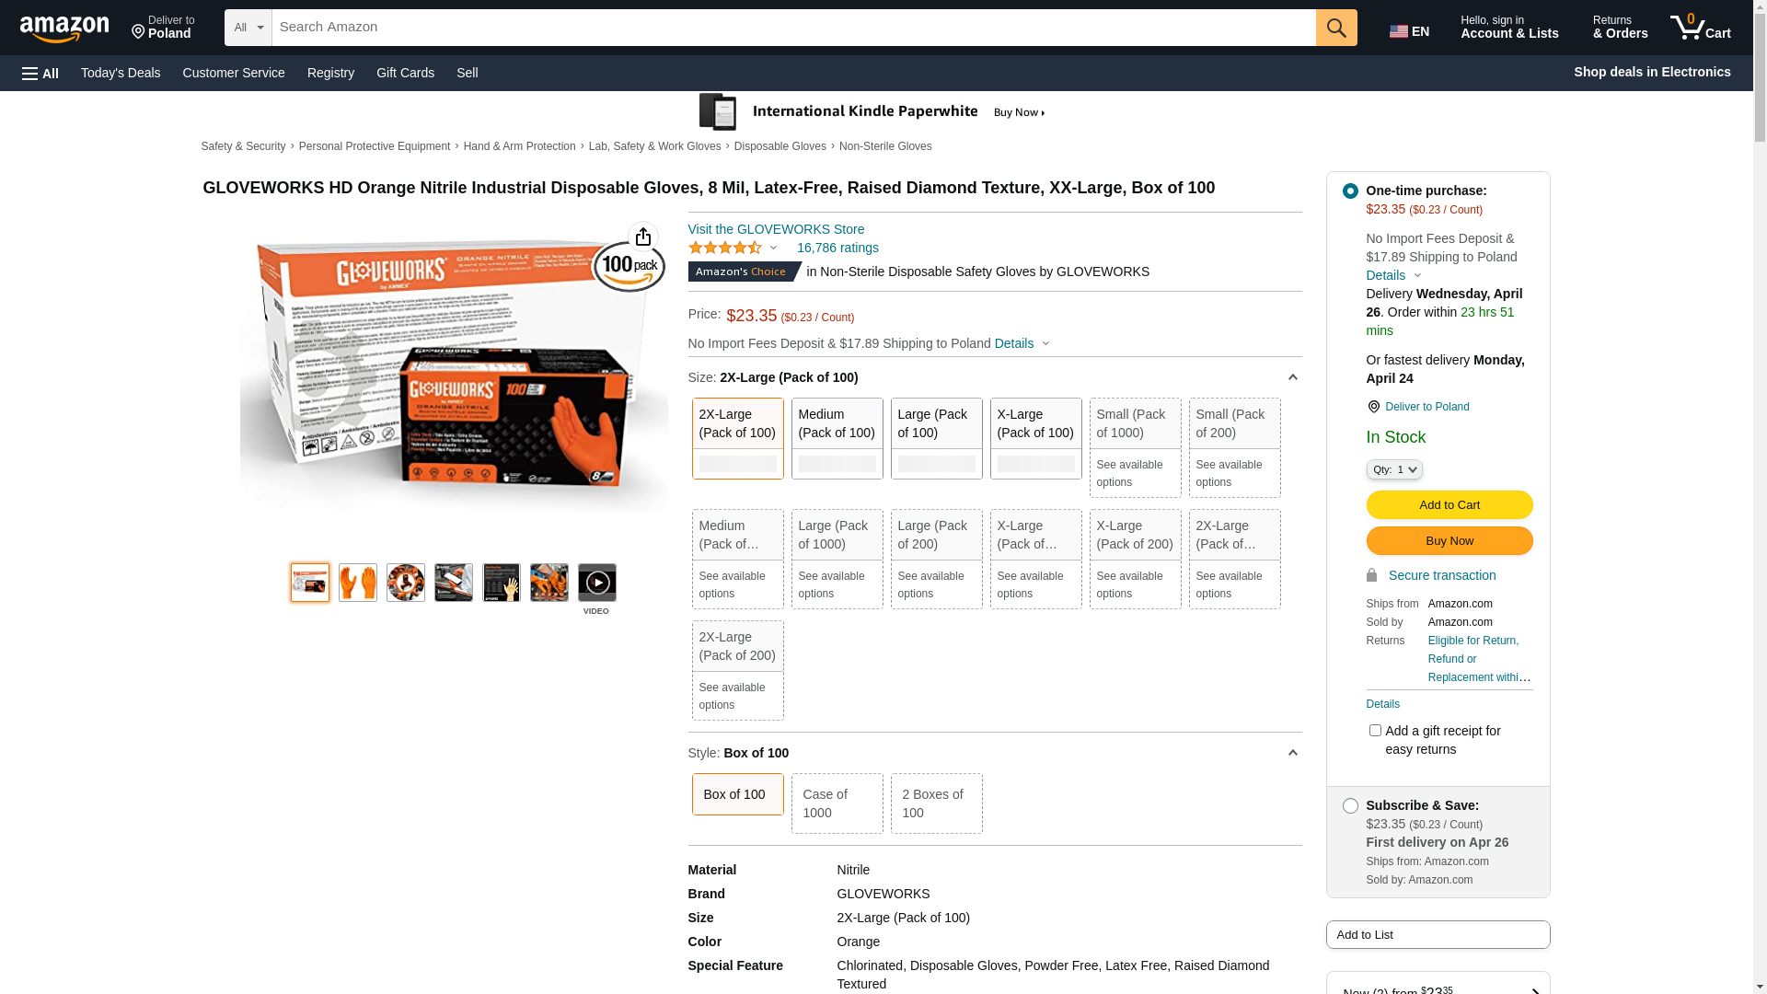This screenshot has height=994, width=1767.
Task: Visit the GLOVEWORKS Store link
Action: [776, 229]
